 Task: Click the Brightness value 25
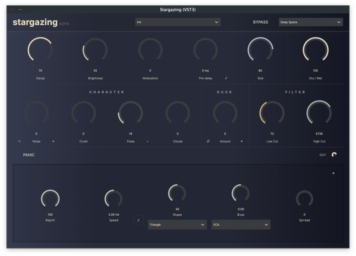pyautogui.click(x=95, y=71)
